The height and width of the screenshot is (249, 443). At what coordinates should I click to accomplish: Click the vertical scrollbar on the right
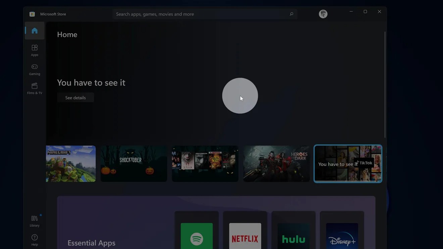click(385, 84)
